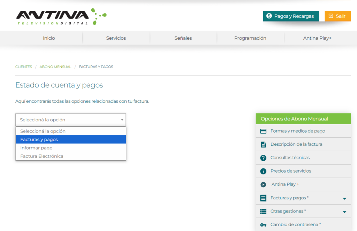Expand Facturas y pagos sidebar arrow
Viewport: 357px width, 231px height.
coord(344,198)
